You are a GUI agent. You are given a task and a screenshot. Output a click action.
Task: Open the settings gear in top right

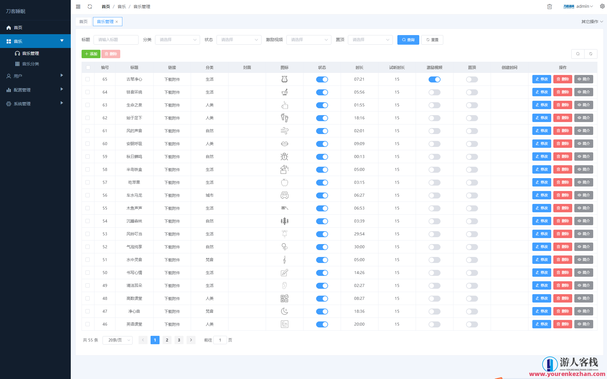point(602,6)
